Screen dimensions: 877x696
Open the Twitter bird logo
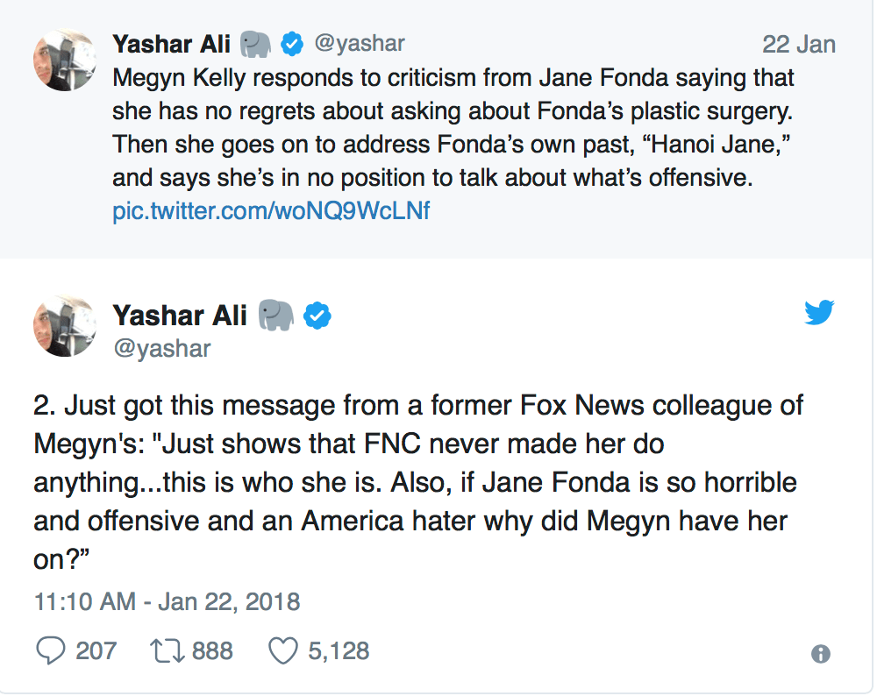[x=819, y=311]
